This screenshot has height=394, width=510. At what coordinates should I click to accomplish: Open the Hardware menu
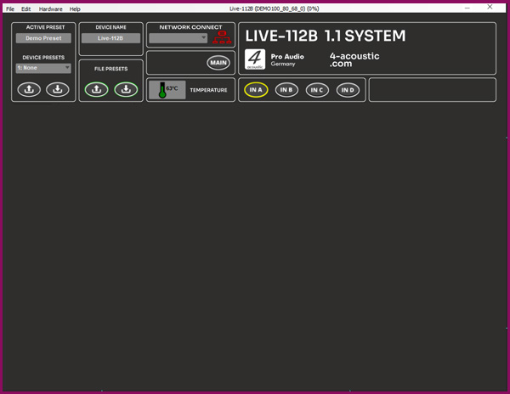coord(50,8)
